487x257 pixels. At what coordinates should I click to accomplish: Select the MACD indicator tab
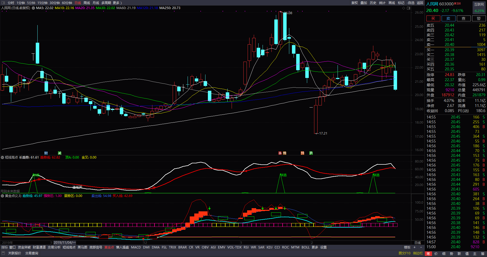point(136,247)
